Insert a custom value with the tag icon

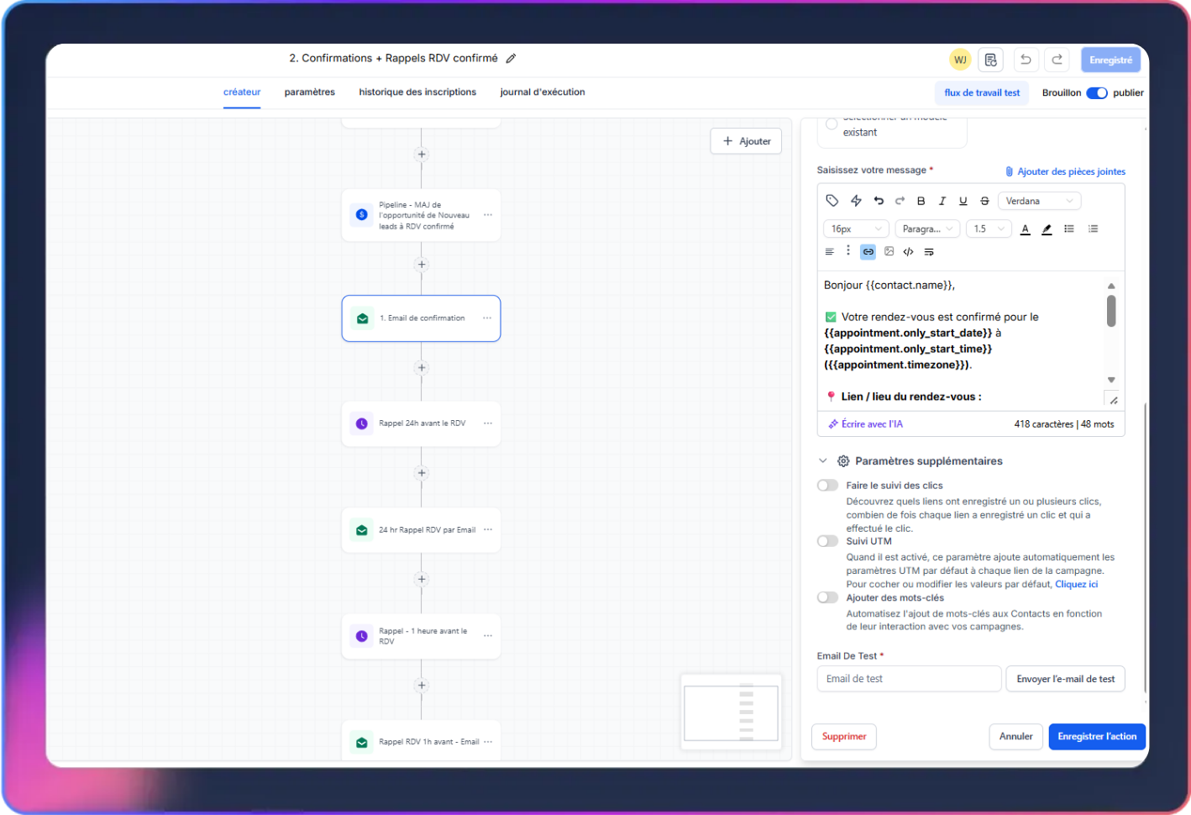coord(832,201)
